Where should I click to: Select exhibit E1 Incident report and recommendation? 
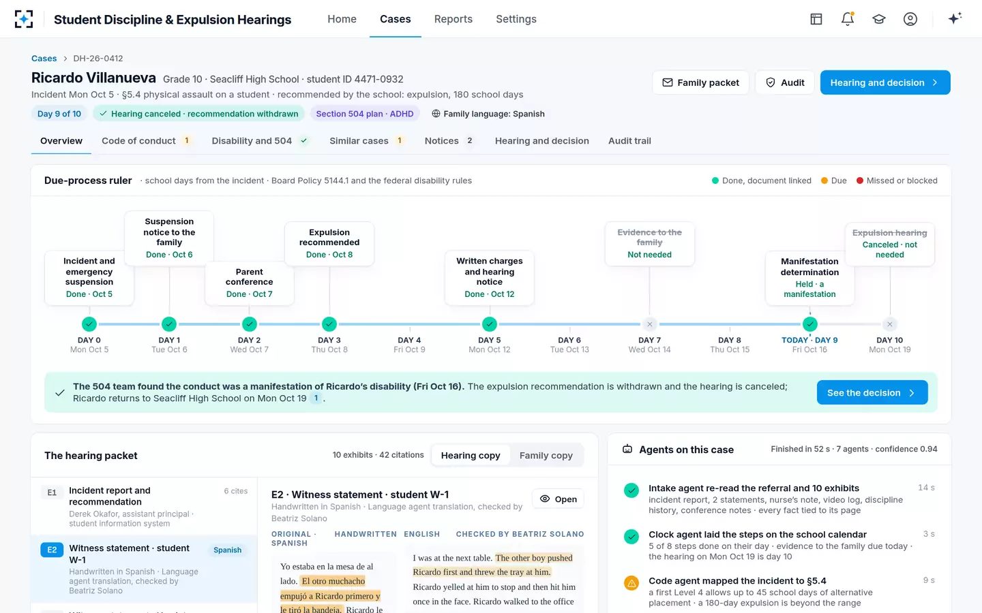click(144, 507)
